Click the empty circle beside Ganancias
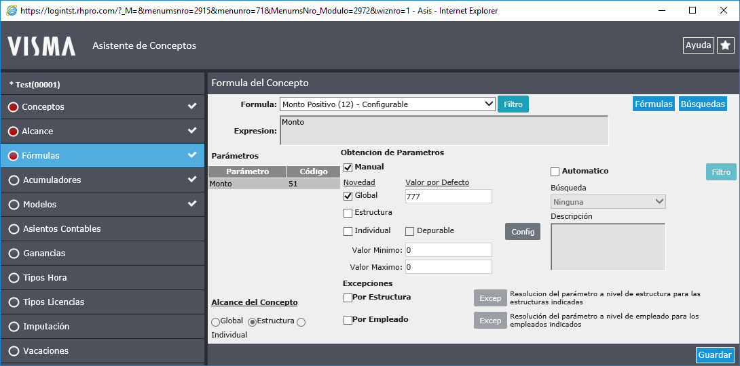This screenshot has height=366, width=740. pos(14,253)
